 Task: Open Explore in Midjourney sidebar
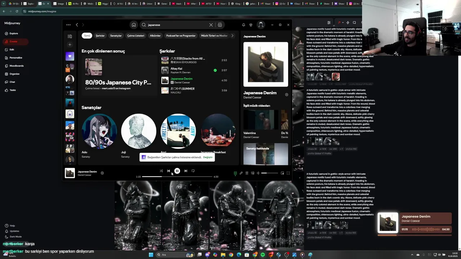(x=14, y=33)
